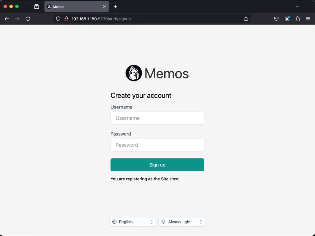315x236 pixels.
Task: Open the Firefox hamburger menu
Action: [308, 19]
